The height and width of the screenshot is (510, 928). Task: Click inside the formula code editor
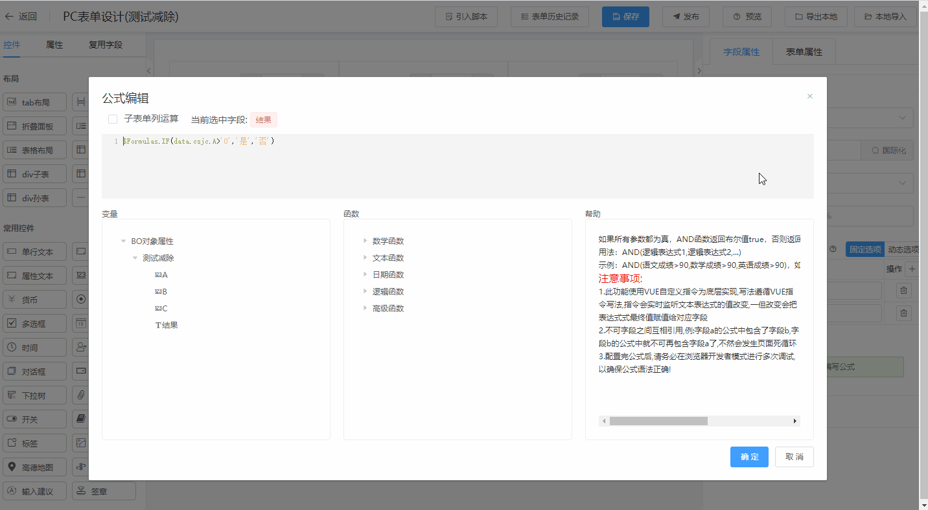pos(454,168)
